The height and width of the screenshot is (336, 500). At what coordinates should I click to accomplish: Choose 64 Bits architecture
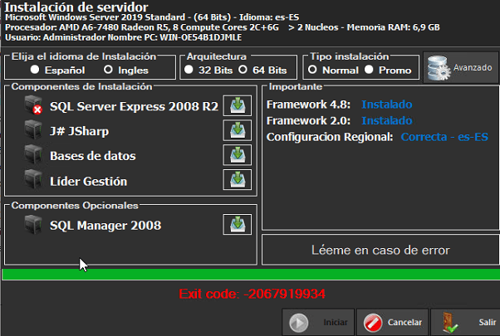pyautogui.click(x=243, y=71)
